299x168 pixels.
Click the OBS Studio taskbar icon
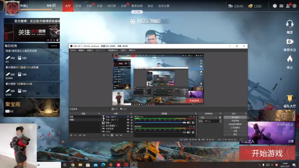point(134,165)
